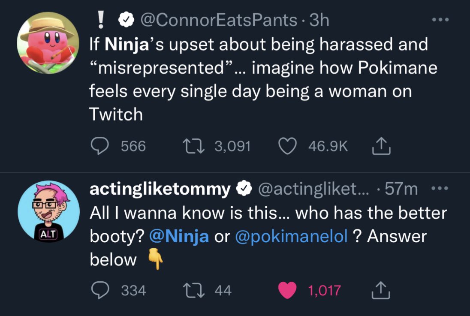The width and height of the screenshot is (470, 316).
Task: Click the verified badge next to actingliketommy
Action: pyautogui.click(x=244, y=189)
